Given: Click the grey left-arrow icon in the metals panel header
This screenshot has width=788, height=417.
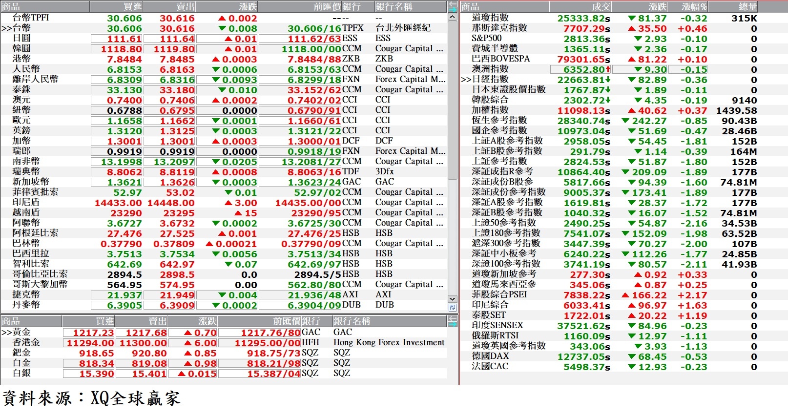Looking at the screenshot, I should click(x=453, y=318).
